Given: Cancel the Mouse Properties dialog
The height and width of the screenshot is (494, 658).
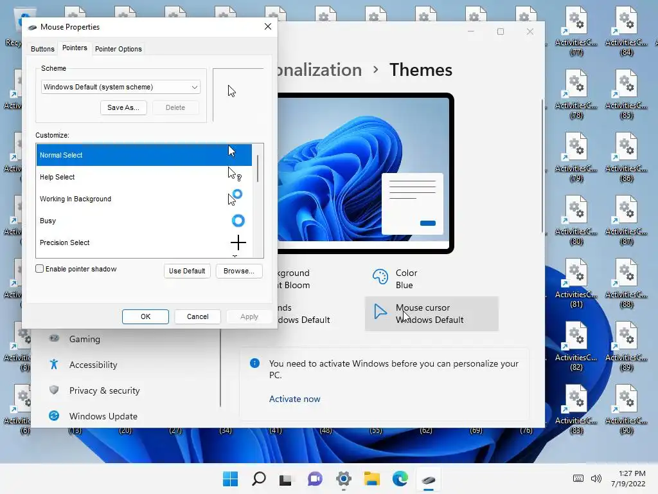Looking at the screenshot, I should 198,316.
